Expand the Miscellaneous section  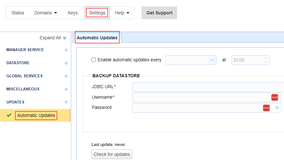point(66,89)
